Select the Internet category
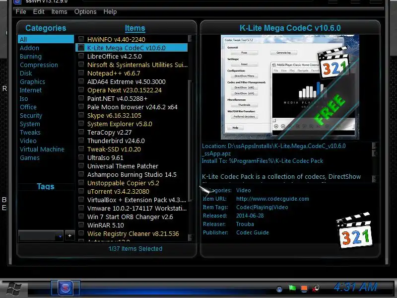397x298 pixels. [x=31, y=90]
